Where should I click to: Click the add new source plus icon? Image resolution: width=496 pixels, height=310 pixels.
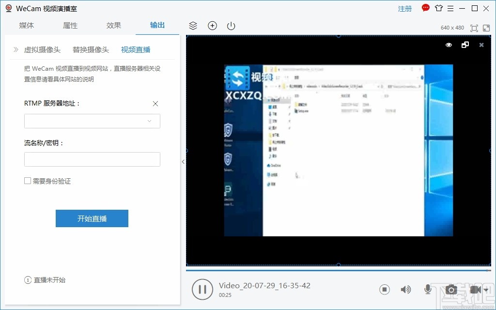[212, 26]
